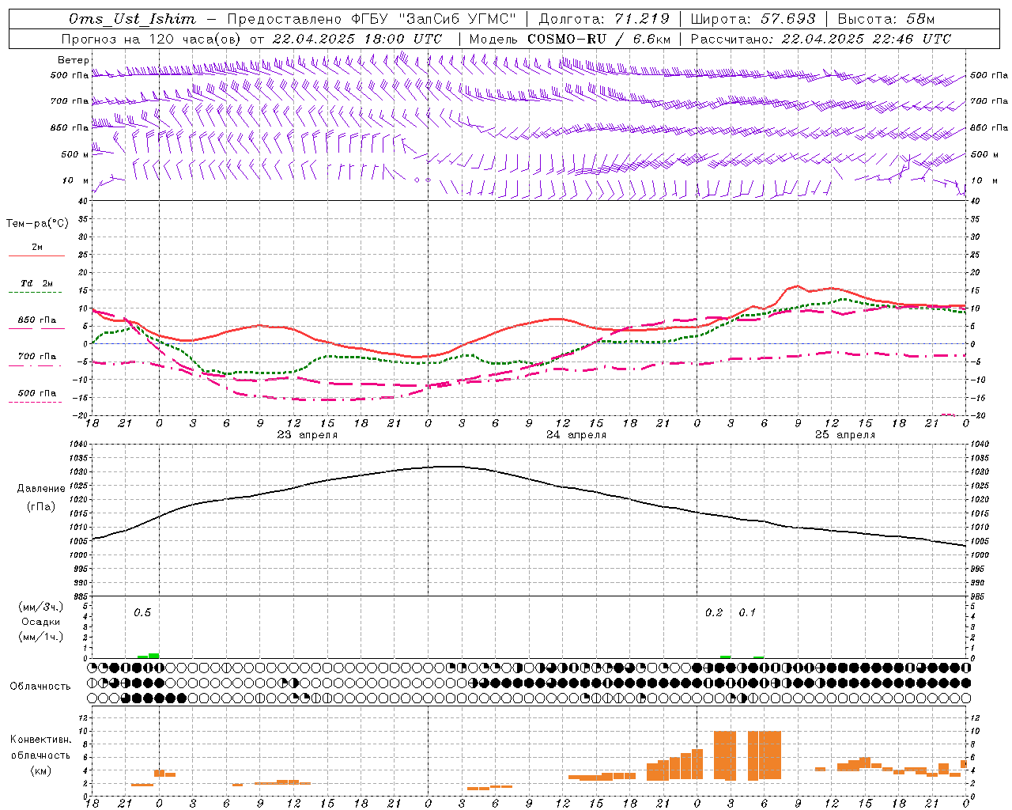This screenshot has width=1012, height=810.
Task: Click the 10 м wind level label on left
Action: [75, 180]
